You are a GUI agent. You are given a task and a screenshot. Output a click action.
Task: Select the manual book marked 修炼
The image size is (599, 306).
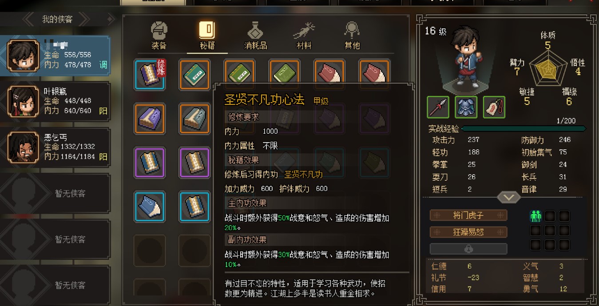[150, 75]
